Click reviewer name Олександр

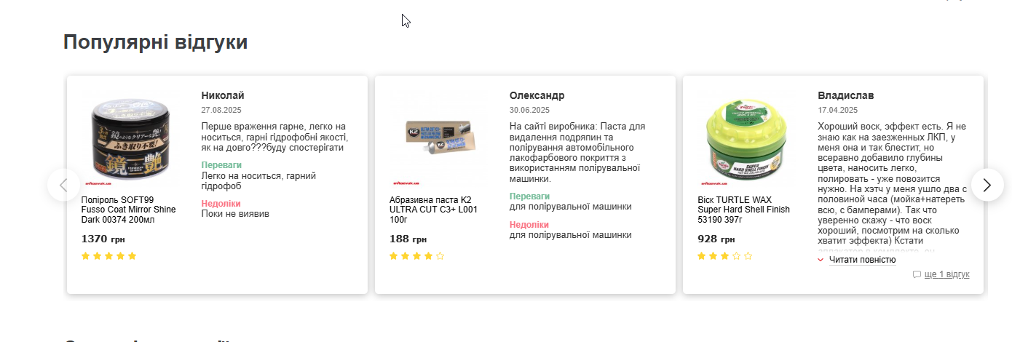[537, 95]
